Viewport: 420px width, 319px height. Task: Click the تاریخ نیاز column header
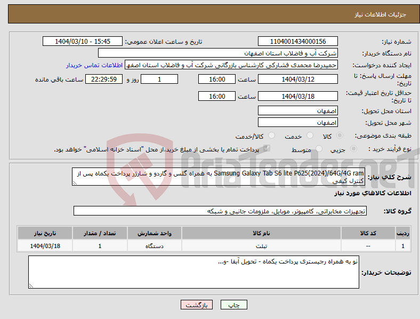click(45, 233)
